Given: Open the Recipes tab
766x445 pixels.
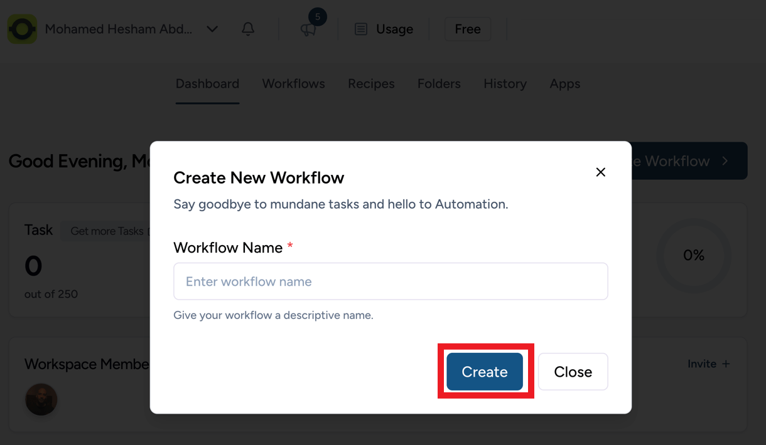Looking at the screenshot, I should click(371, 83).
